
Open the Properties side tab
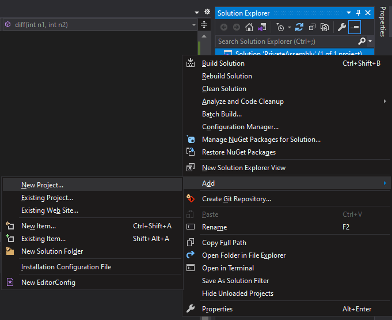[383, 22]
